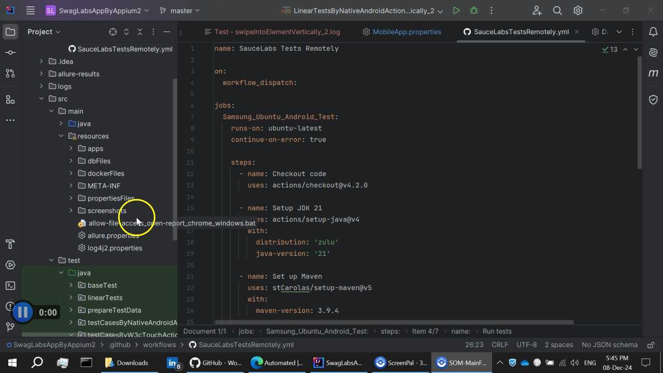
Task: Open Code With Me user icon
Action: 537,10
